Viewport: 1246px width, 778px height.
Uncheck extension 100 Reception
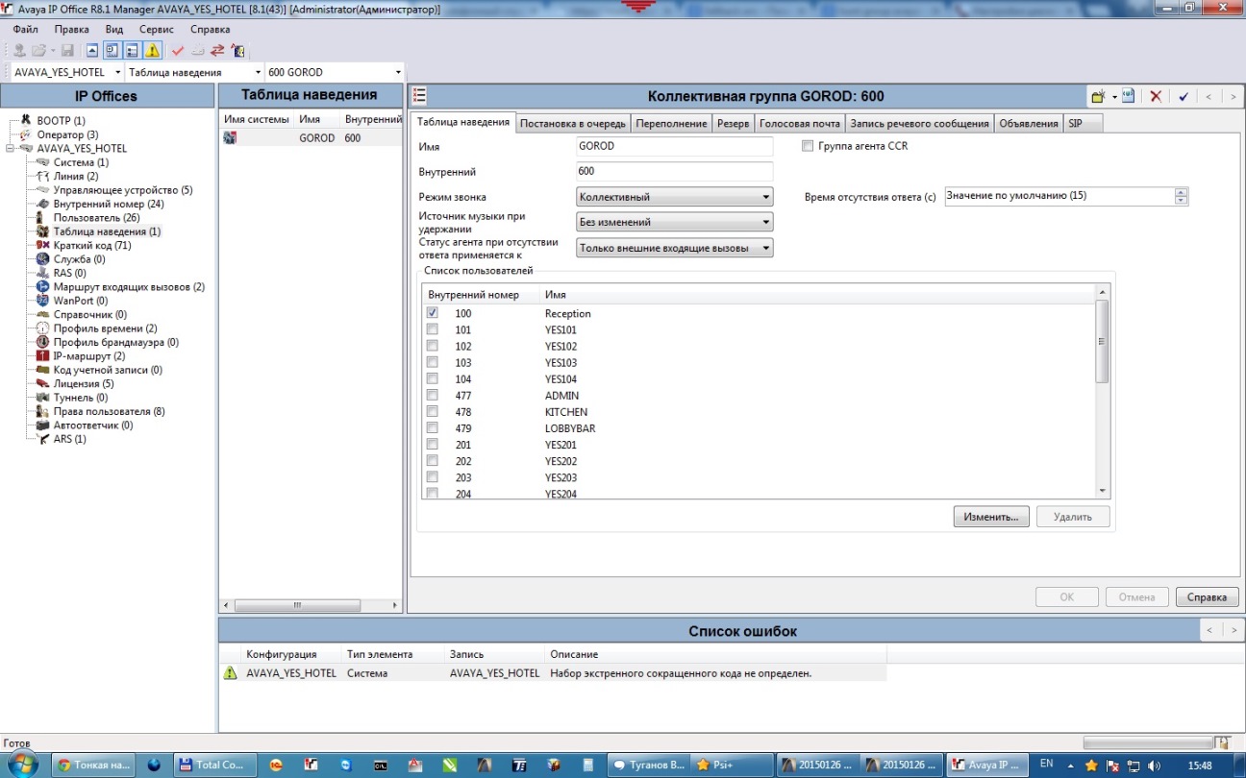[x=433, y=313]
